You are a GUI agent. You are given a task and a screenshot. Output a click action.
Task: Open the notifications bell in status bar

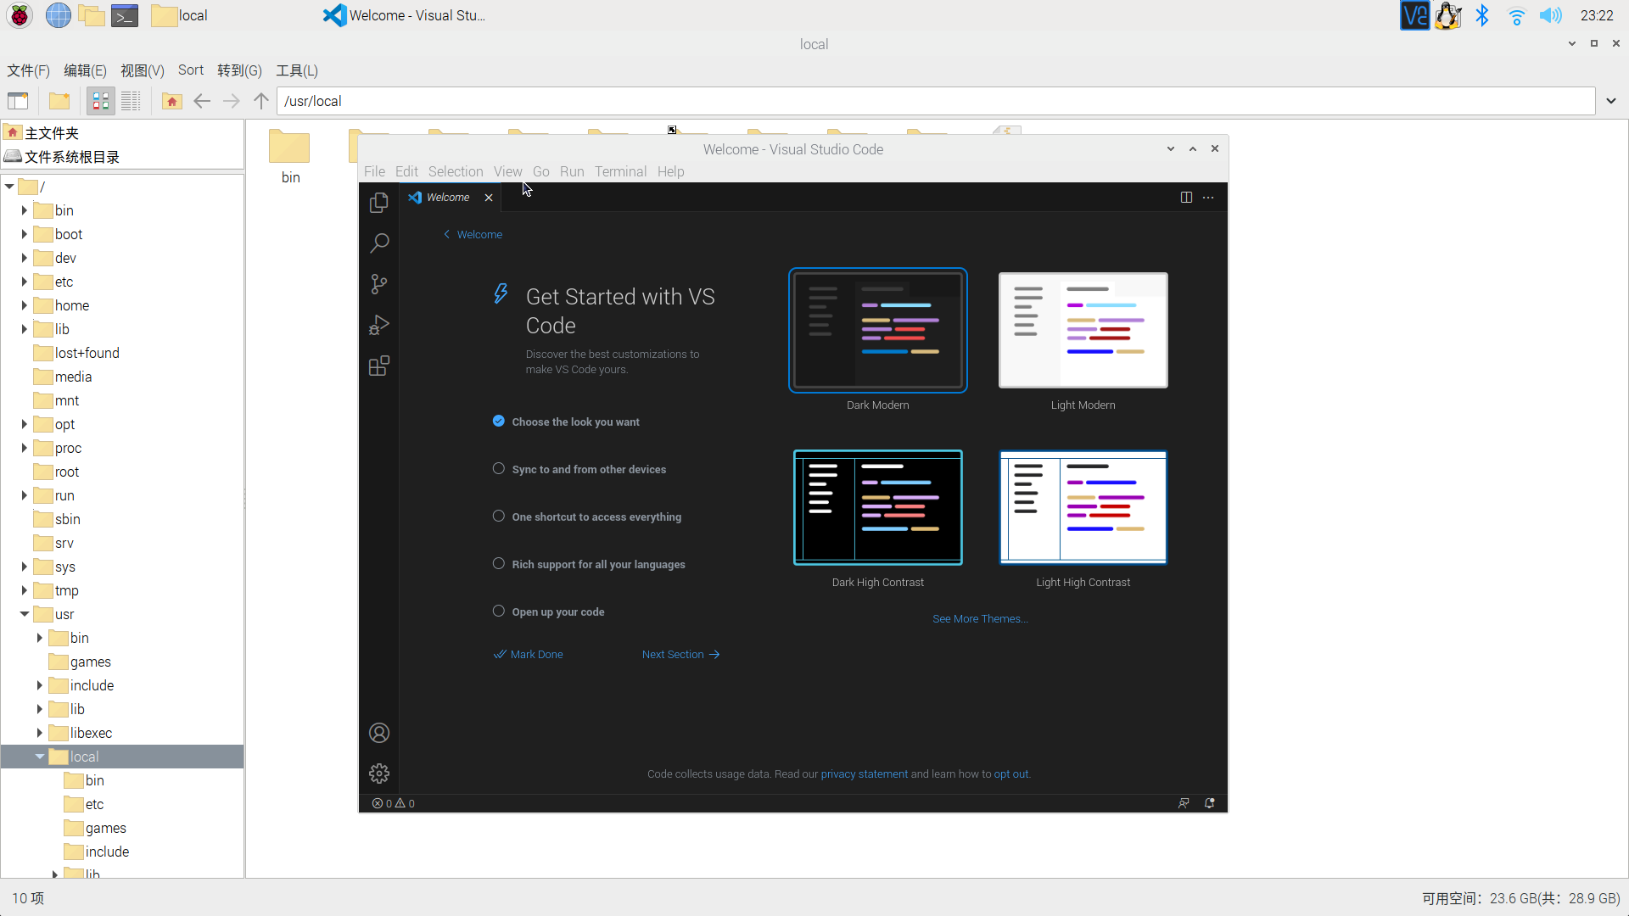pos(1210,803)
